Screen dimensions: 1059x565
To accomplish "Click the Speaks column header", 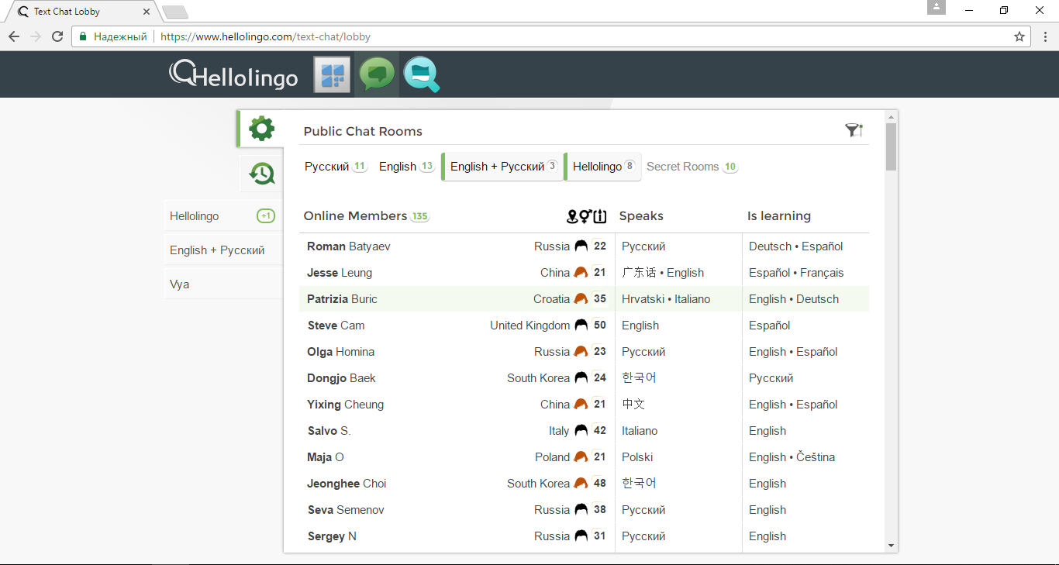I will coord(641,216).
